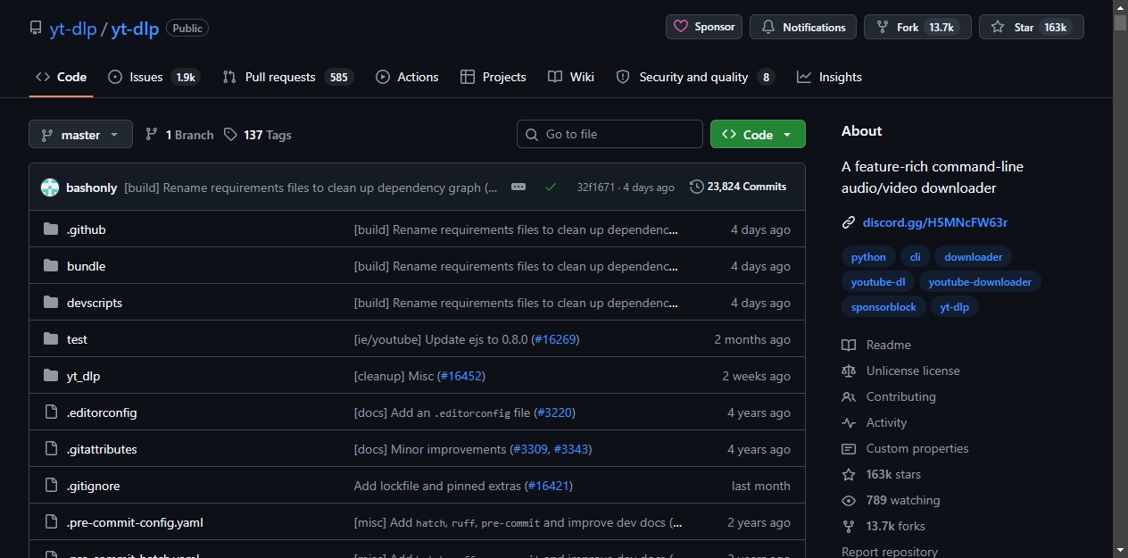1128x558 pixels.
Task: Open the yt_dlp folder
Action: 83,376
